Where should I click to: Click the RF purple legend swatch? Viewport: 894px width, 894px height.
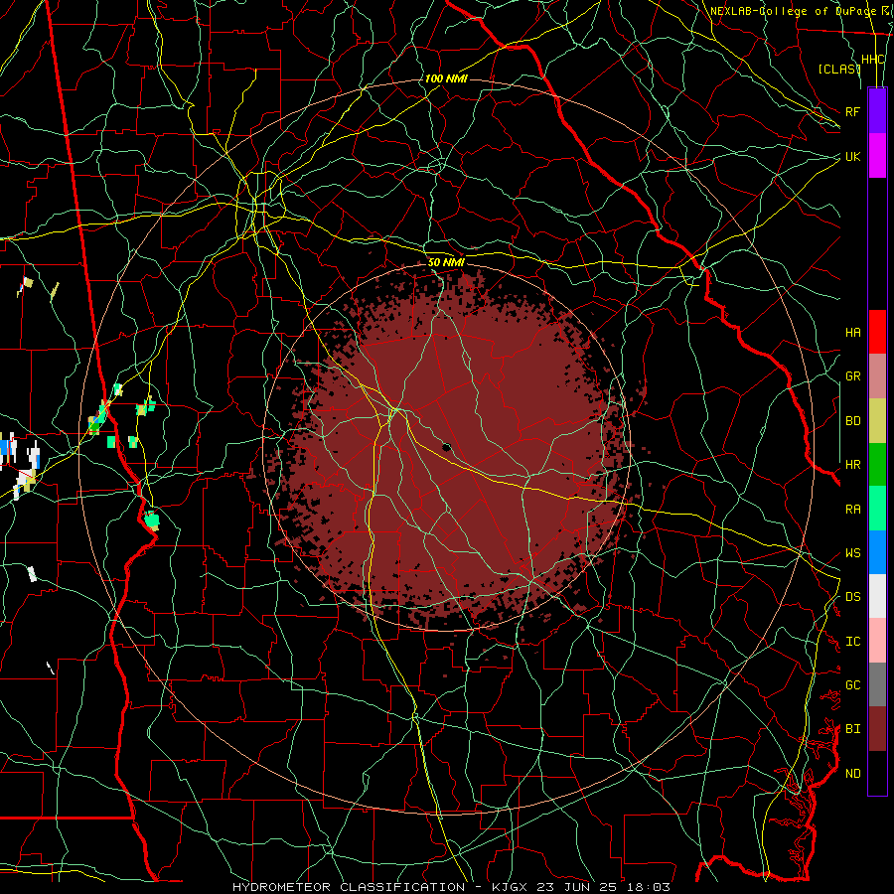pos(877,111)
